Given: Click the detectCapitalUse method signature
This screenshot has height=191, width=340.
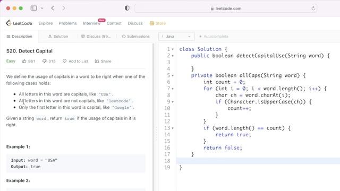Looking at the screenshot, I should (x=260, y=56).
